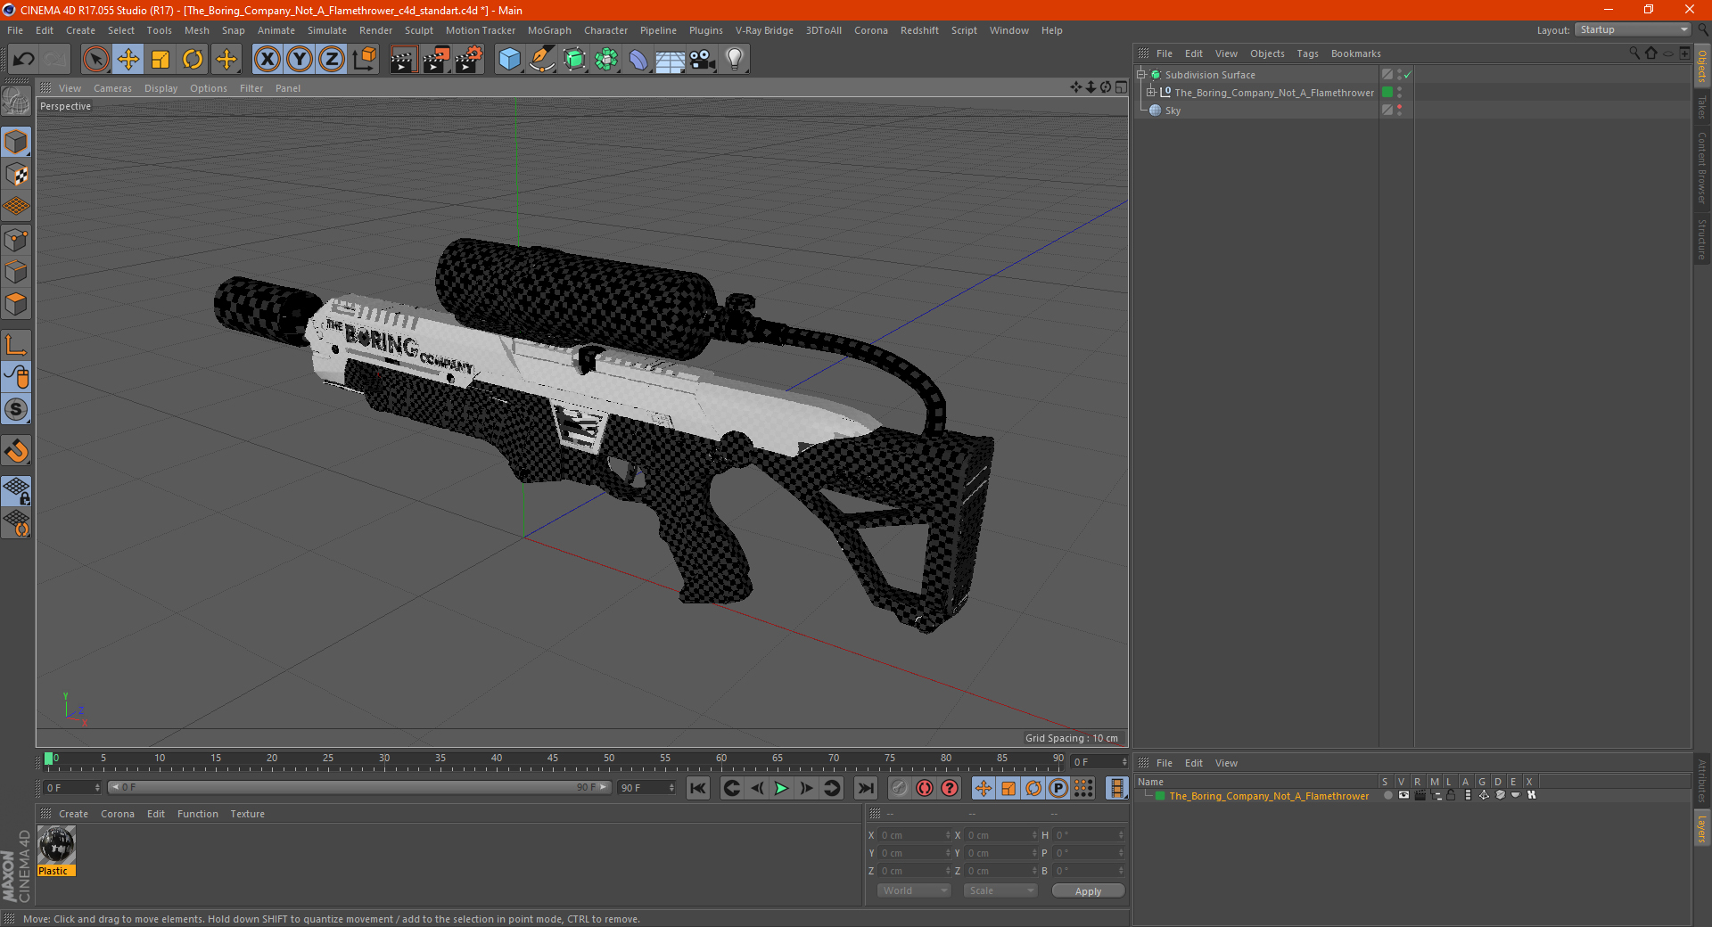The height and width of the screenshot is (927, 1712).
Task: Enable Axis mode icon
Action: pos(16,345)
